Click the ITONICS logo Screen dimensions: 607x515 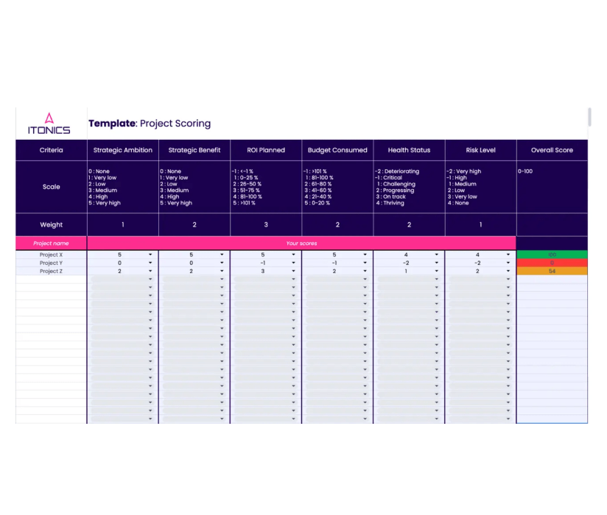click(x=50, y=122)
